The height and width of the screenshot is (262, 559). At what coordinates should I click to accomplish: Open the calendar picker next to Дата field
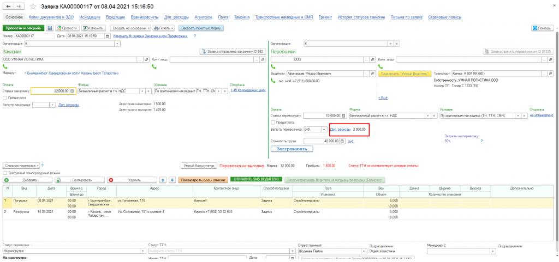click(108, 36)
